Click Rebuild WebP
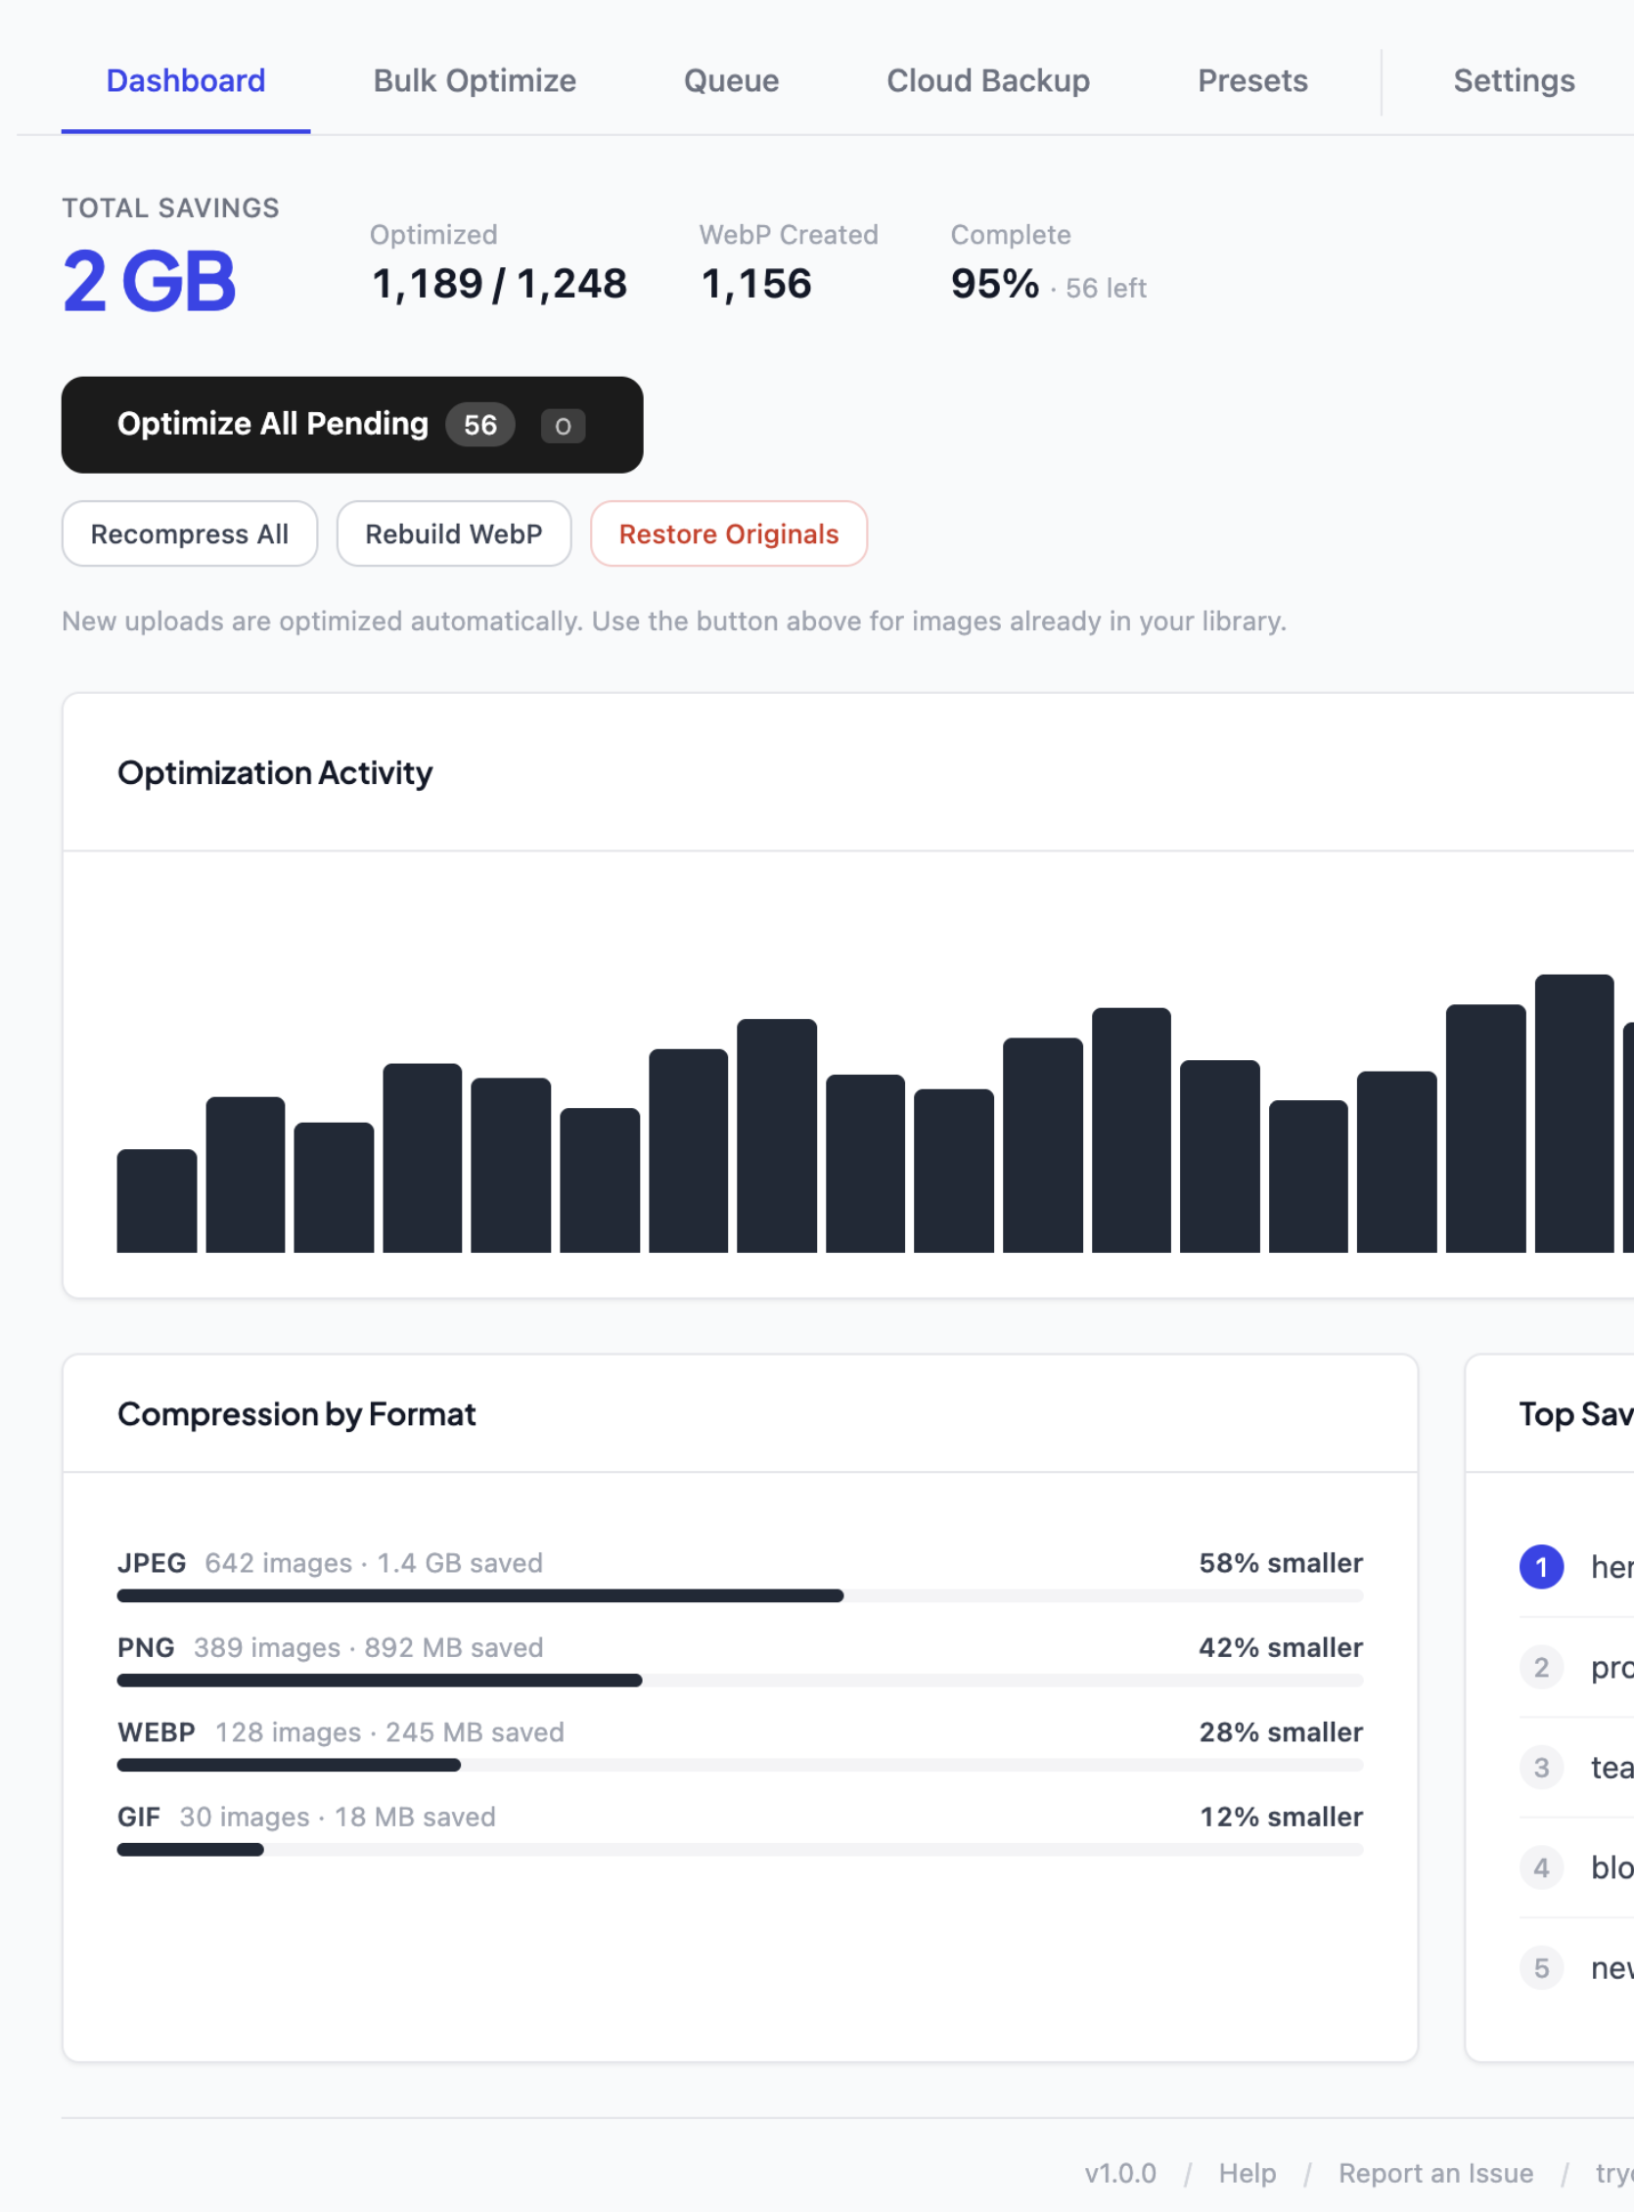The height and width of the screenshot is (2212, 1634). [453, 534]
